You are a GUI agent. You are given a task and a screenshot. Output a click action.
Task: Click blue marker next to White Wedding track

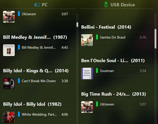click(19, 114)
